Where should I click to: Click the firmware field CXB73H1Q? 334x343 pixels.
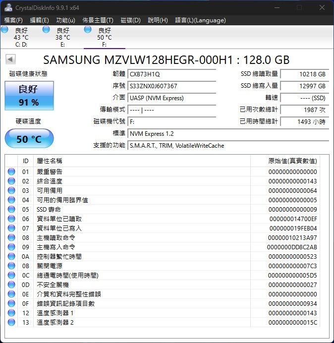[x=171, y=74]
